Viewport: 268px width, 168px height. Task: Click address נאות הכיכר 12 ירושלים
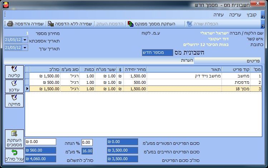[x=206, y=45]
